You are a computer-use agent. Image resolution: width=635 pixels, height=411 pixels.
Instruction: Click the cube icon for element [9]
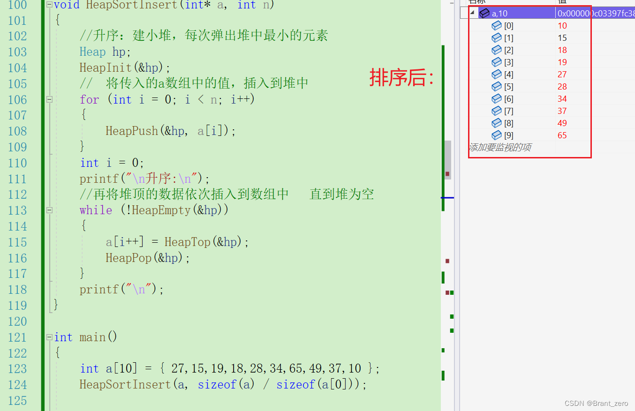[x=497, y=135]
